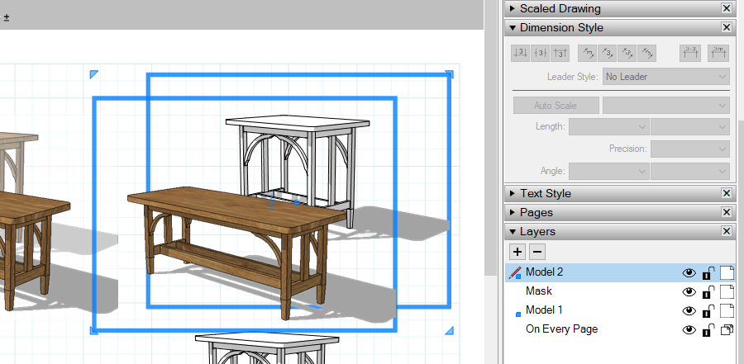This screenshot has width=744, height=364.
Task: Collapse the Layers panel
Action: 512,231
